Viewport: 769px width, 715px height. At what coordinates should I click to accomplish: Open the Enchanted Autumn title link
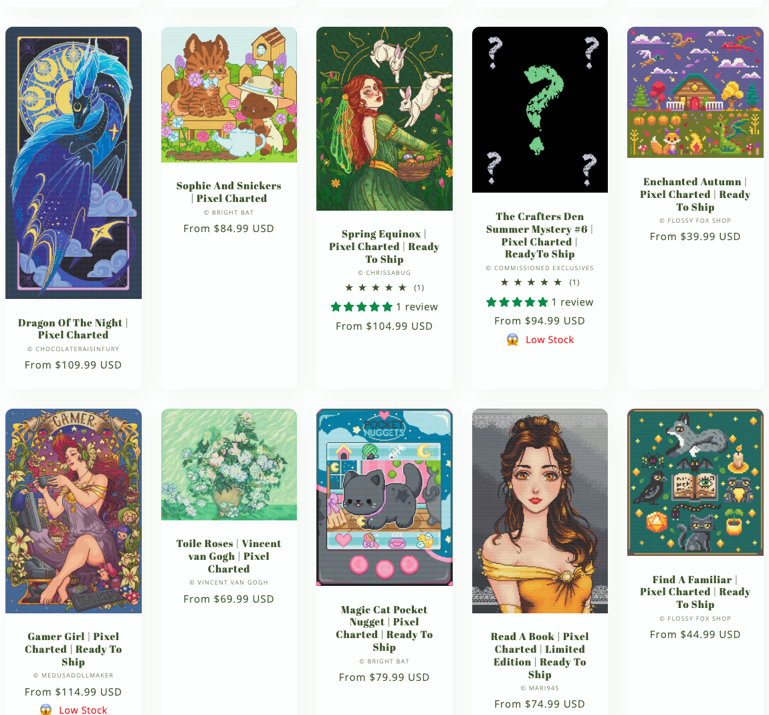[x=695, y=195]
